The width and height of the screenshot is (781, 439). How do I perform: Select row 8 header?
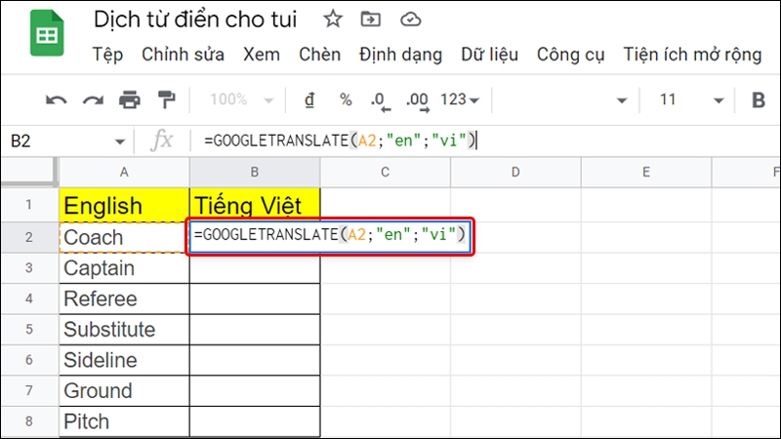pyautogui.click(x=29, y=421)
